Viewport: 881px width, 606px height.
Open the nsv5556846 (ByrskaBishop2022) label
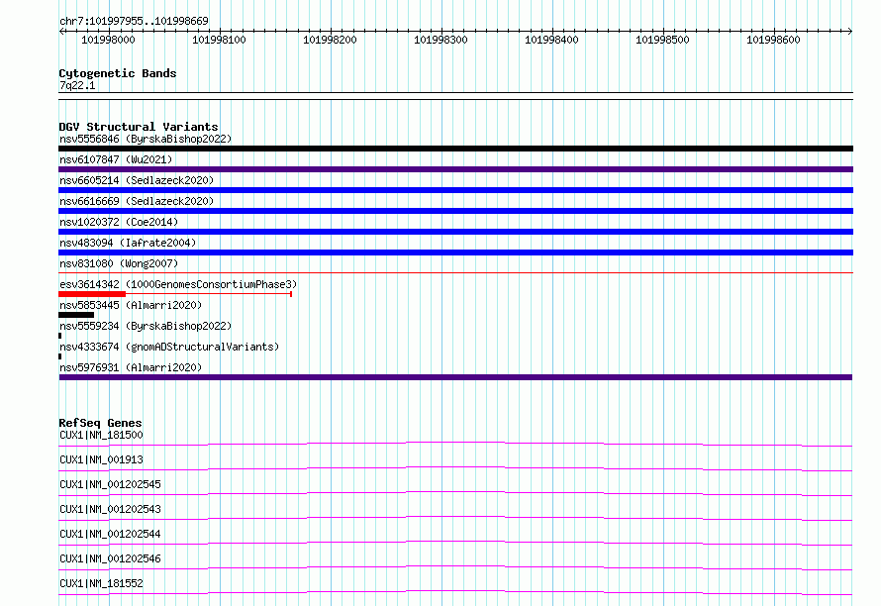(x=146, y=139)
